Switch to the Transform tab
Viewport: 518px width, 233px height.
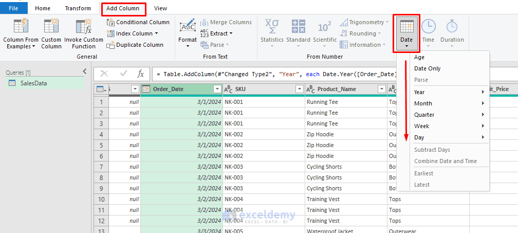[x=78, y=8]
